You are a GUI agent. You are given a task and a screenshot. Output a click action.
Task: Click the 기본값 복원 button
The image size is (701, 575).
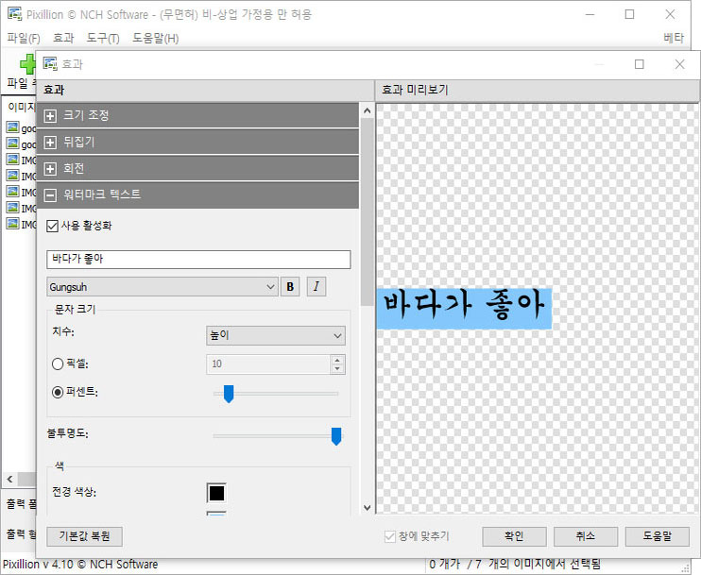pyautogui.click(x=84, y=536)
